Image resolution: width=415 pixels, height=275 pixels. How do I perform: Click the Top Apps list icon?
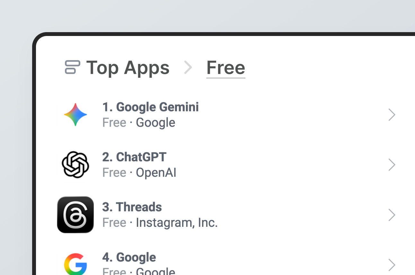(72, 67)
